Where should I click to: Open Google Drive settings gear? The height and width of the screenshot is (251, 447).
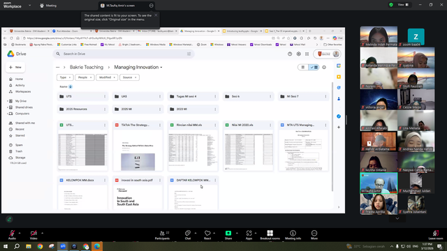[298, 54]
